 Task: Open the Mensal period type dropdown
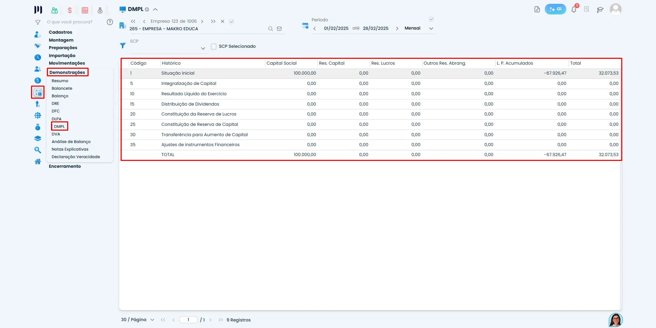(431, 29)
